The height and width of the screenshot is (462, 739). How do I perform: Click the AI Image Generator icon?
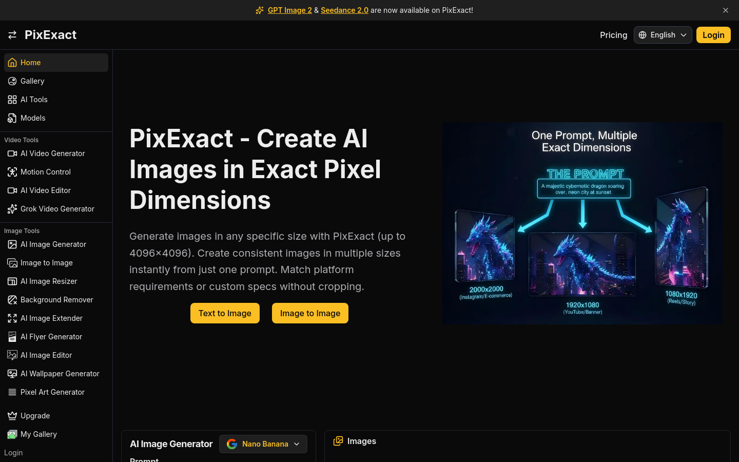[x=12, y=244]
